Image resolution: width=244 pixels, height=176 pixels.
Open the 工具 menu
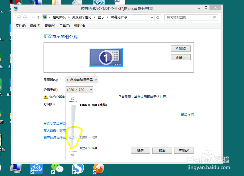pos(65,26)
